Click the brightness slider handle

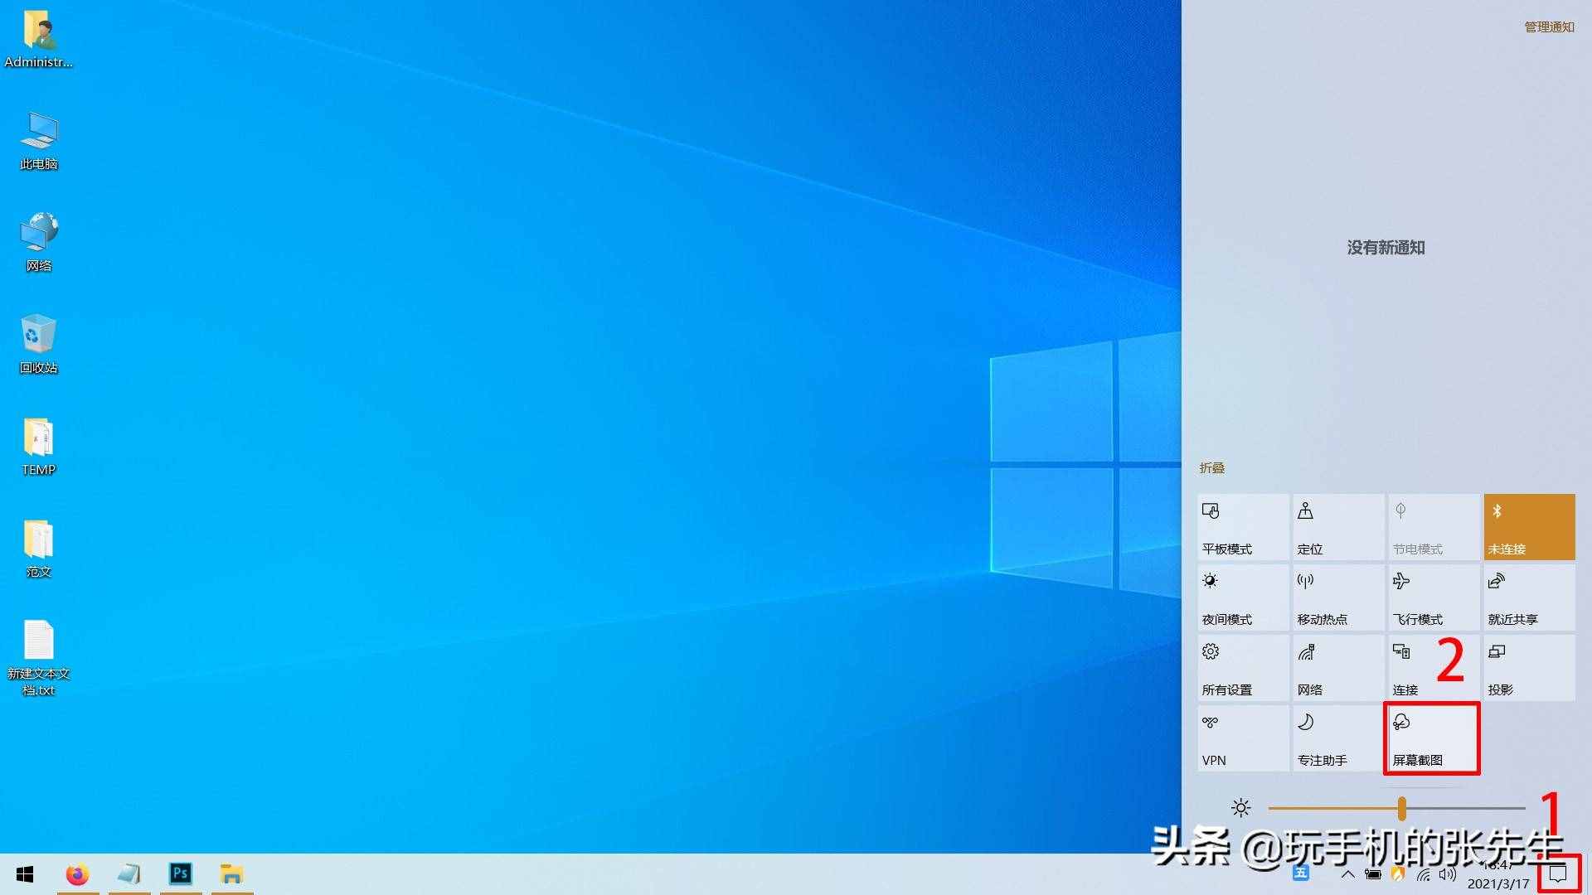(1401, 808)
